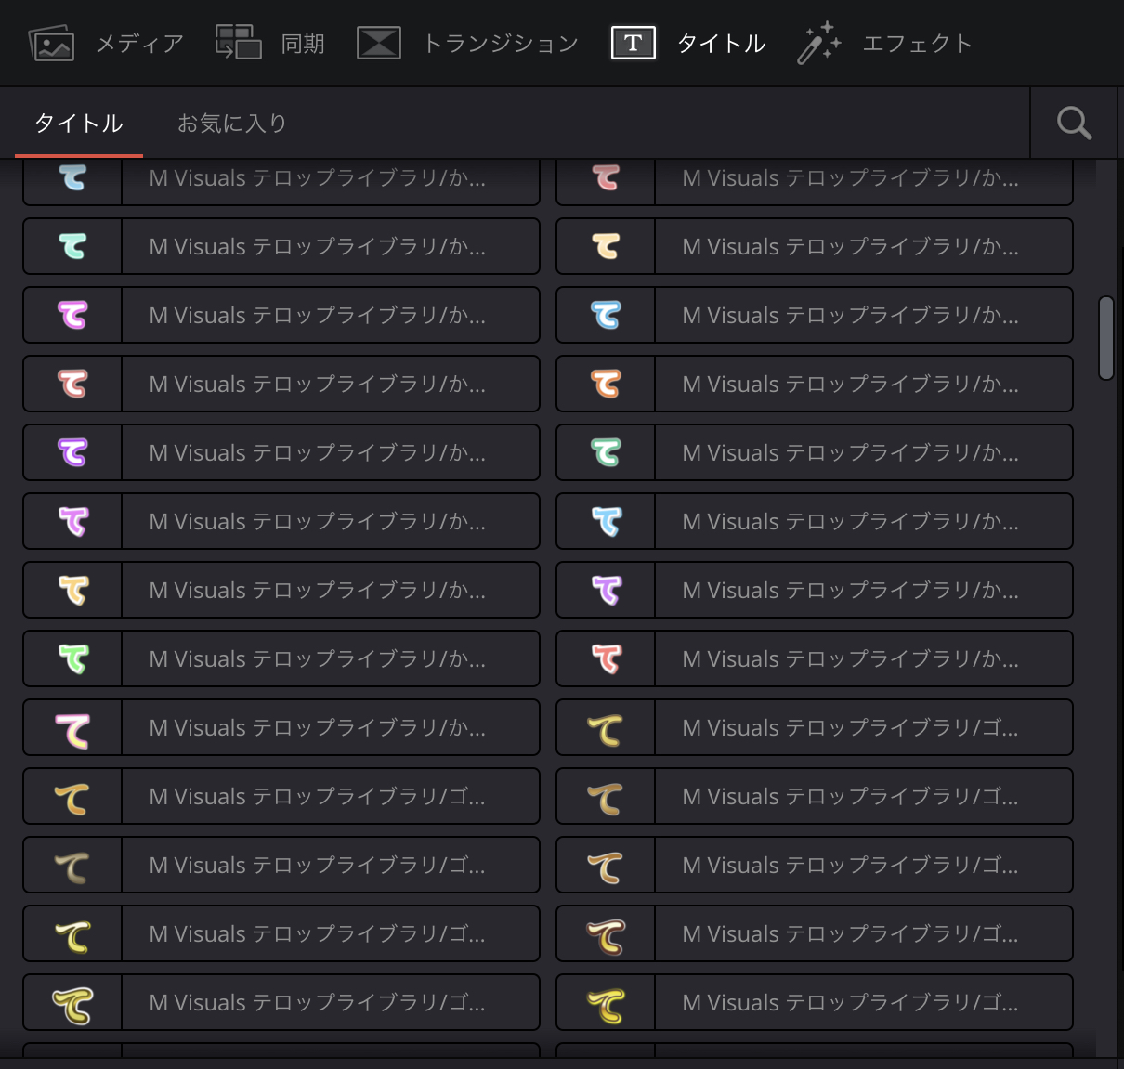The width and height of the screenshot is (1124, 1069).
Task: Select the タイトル tab below the toolbar
Action: coord(79,123)
